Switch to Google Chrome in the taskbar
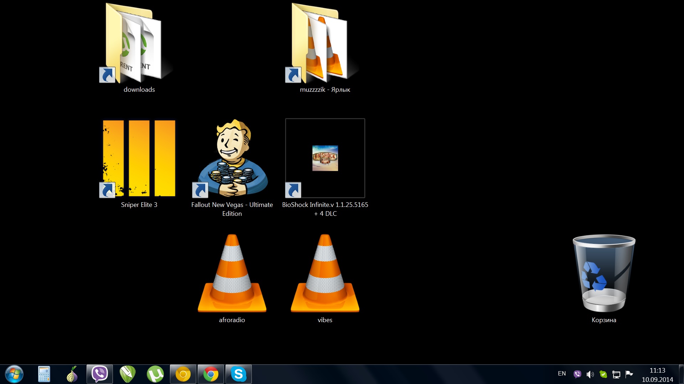 click(x=211, y=374)
